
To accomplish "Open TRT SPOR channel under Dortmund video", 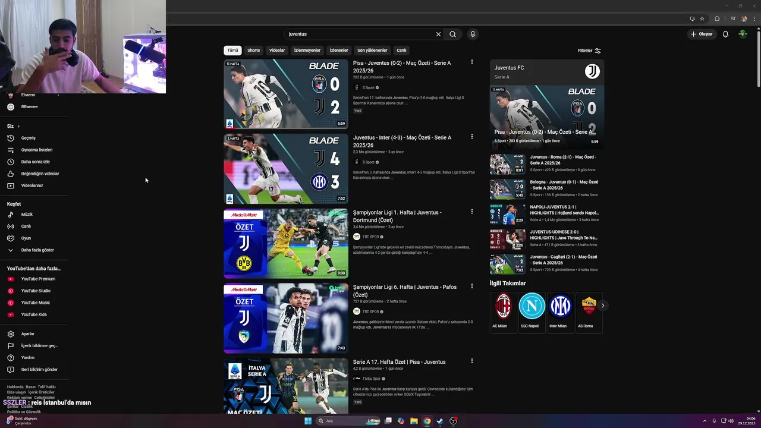I will [370, 237].
